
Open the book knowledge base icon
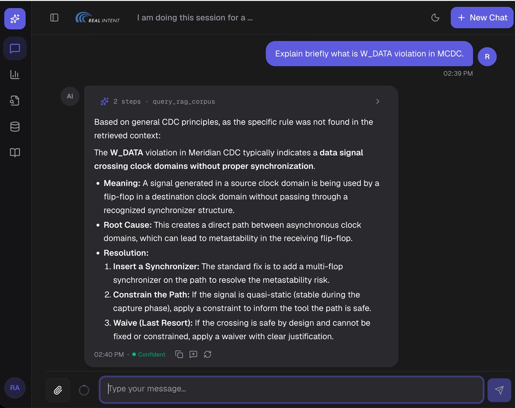[15, 152]
